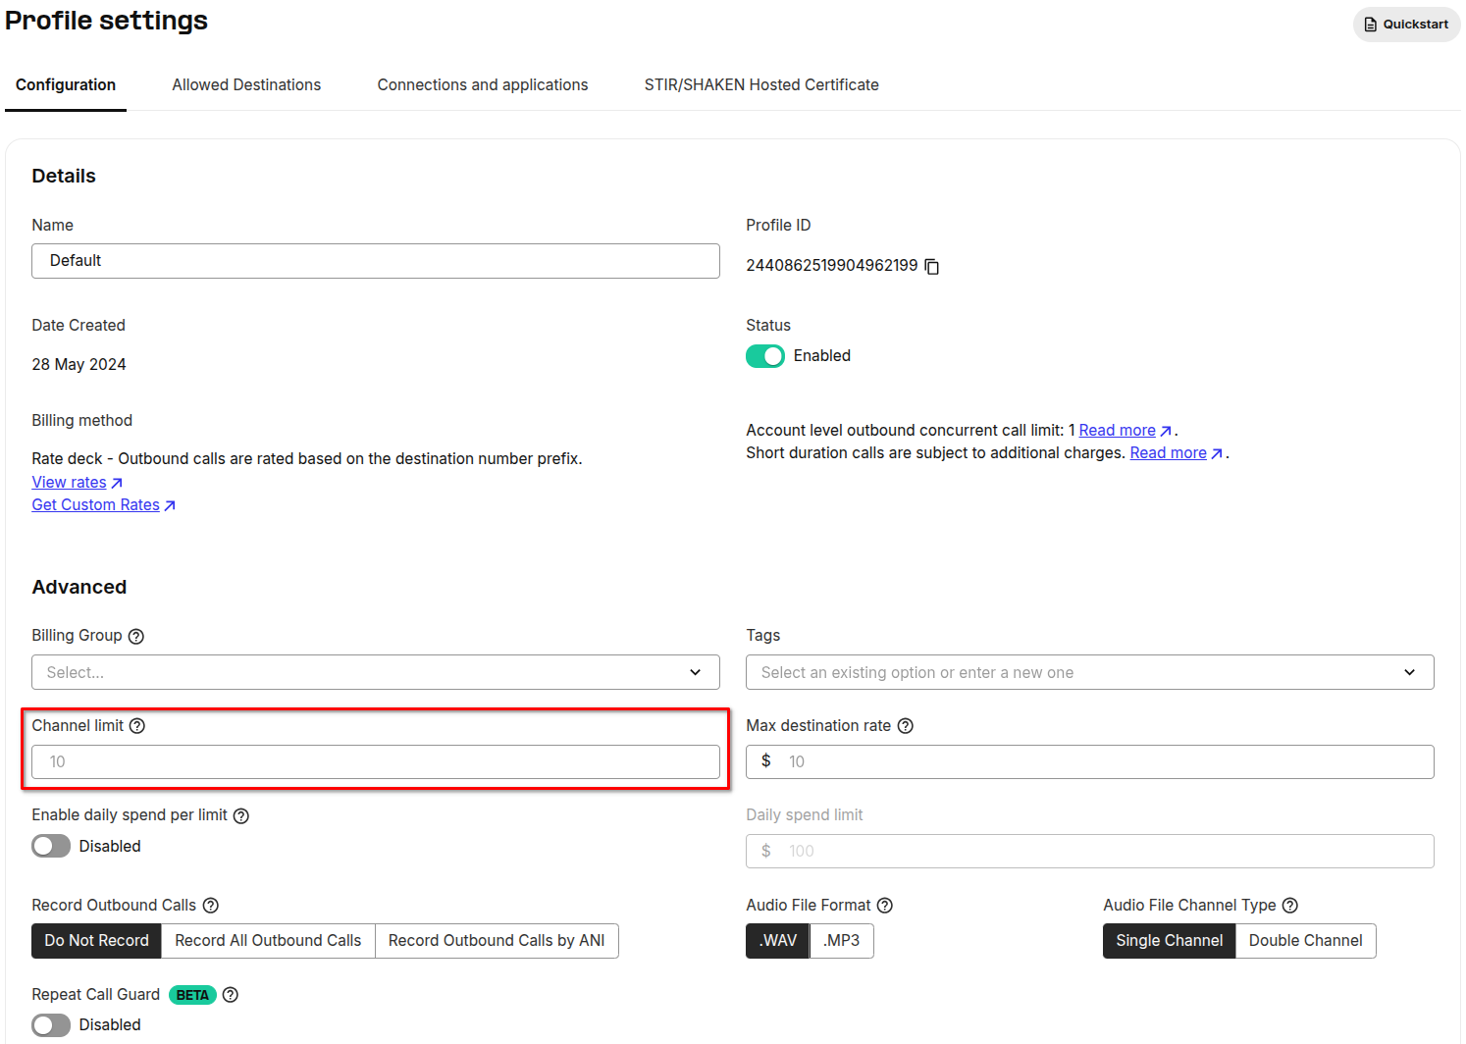Open Repeat Call Guard help icon
The image size is (1466, 1044).
tap(231, 995)
